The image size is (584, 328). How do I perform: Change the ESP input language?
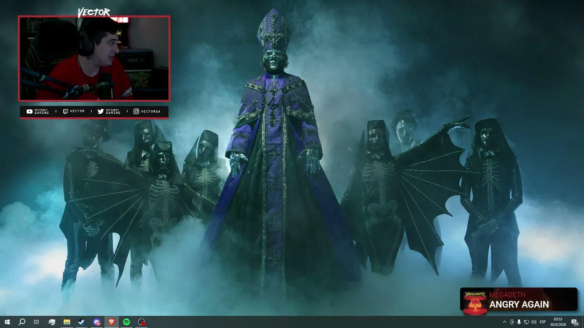pyautogui.click(x=543, y=322)
